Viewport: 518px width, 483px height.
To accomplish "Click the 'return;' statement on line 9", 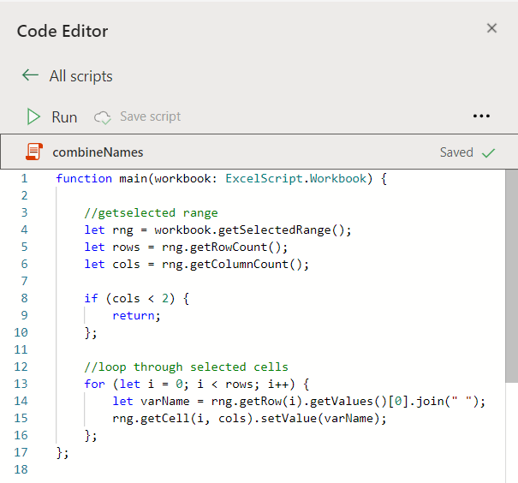I will [136, 316].
